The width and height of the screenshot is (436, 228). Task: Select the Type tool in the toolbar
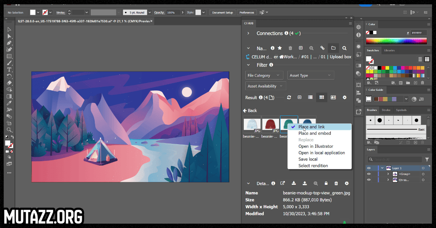(9, 69)
